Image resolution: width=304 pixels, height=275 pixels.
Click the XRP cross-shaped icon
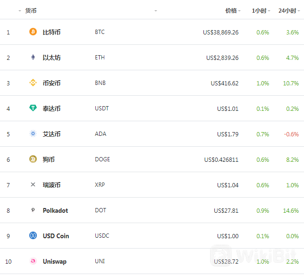(33, 185)
